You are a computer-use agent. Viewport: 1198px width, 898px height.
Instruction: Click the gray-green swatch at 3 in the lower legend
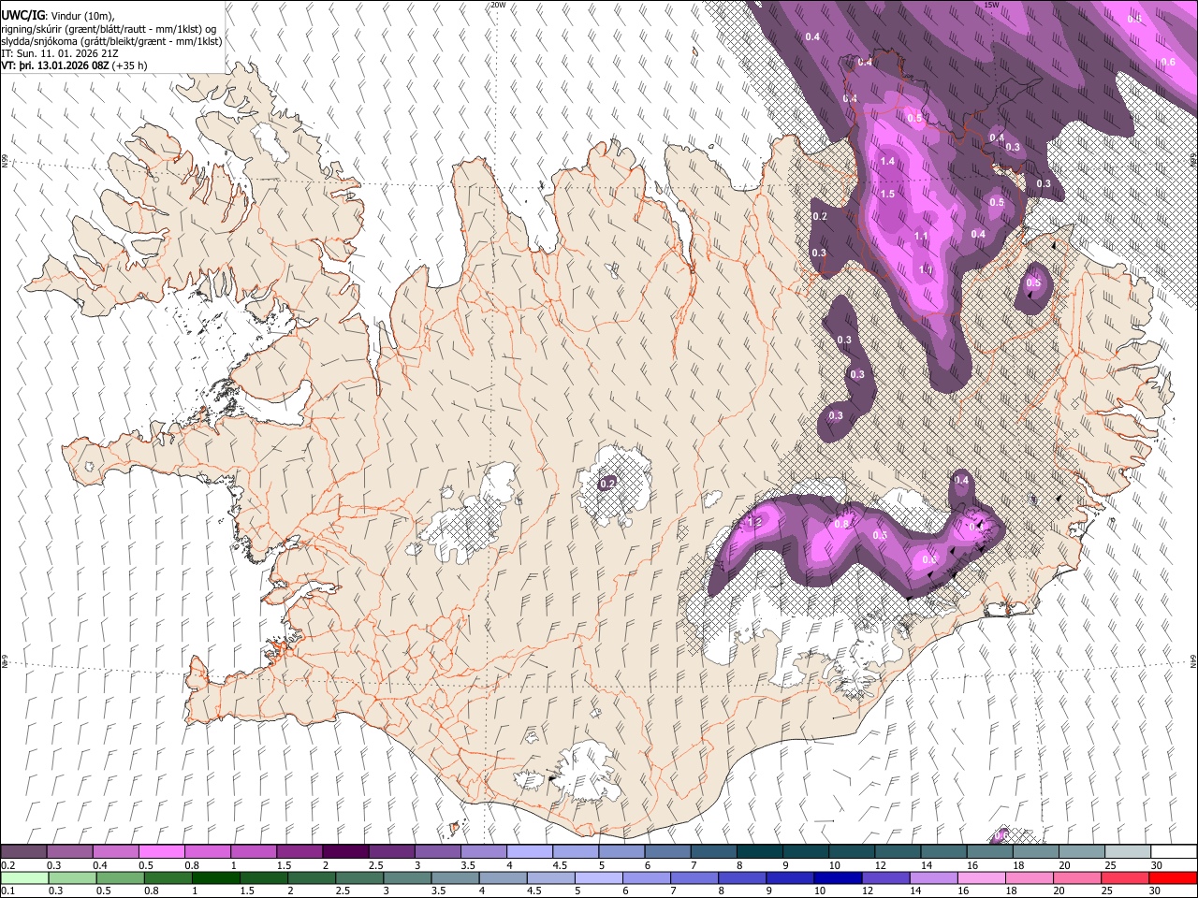pos(407,877)
